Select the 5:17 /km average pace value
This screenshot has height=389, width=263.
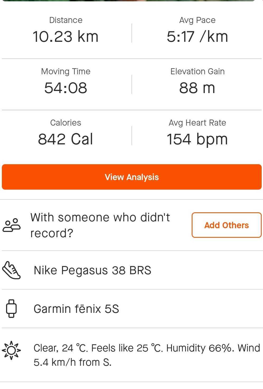[197, 36]
